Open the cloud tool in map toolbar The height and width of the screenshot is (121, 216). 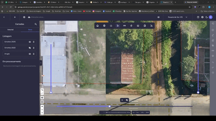(111, 26)
